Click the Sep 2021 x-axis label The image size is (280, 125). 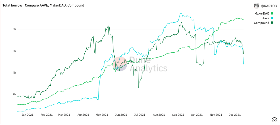(x=178, y=115)
